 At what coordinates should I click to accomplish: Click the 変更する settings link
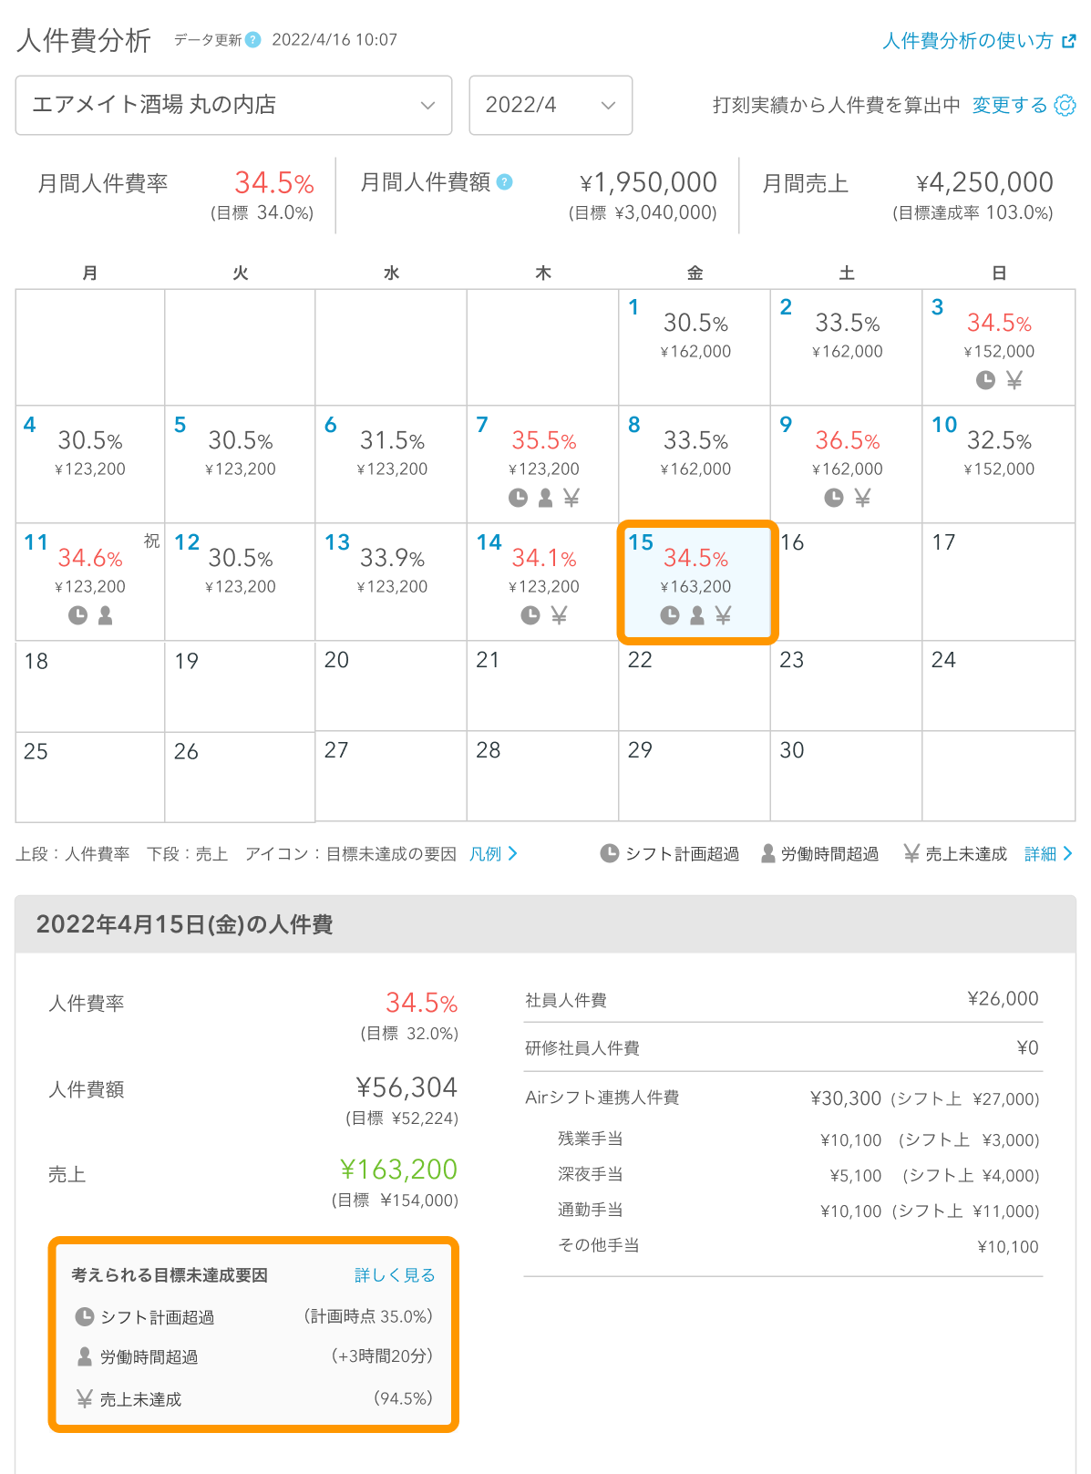(1010, 105)
